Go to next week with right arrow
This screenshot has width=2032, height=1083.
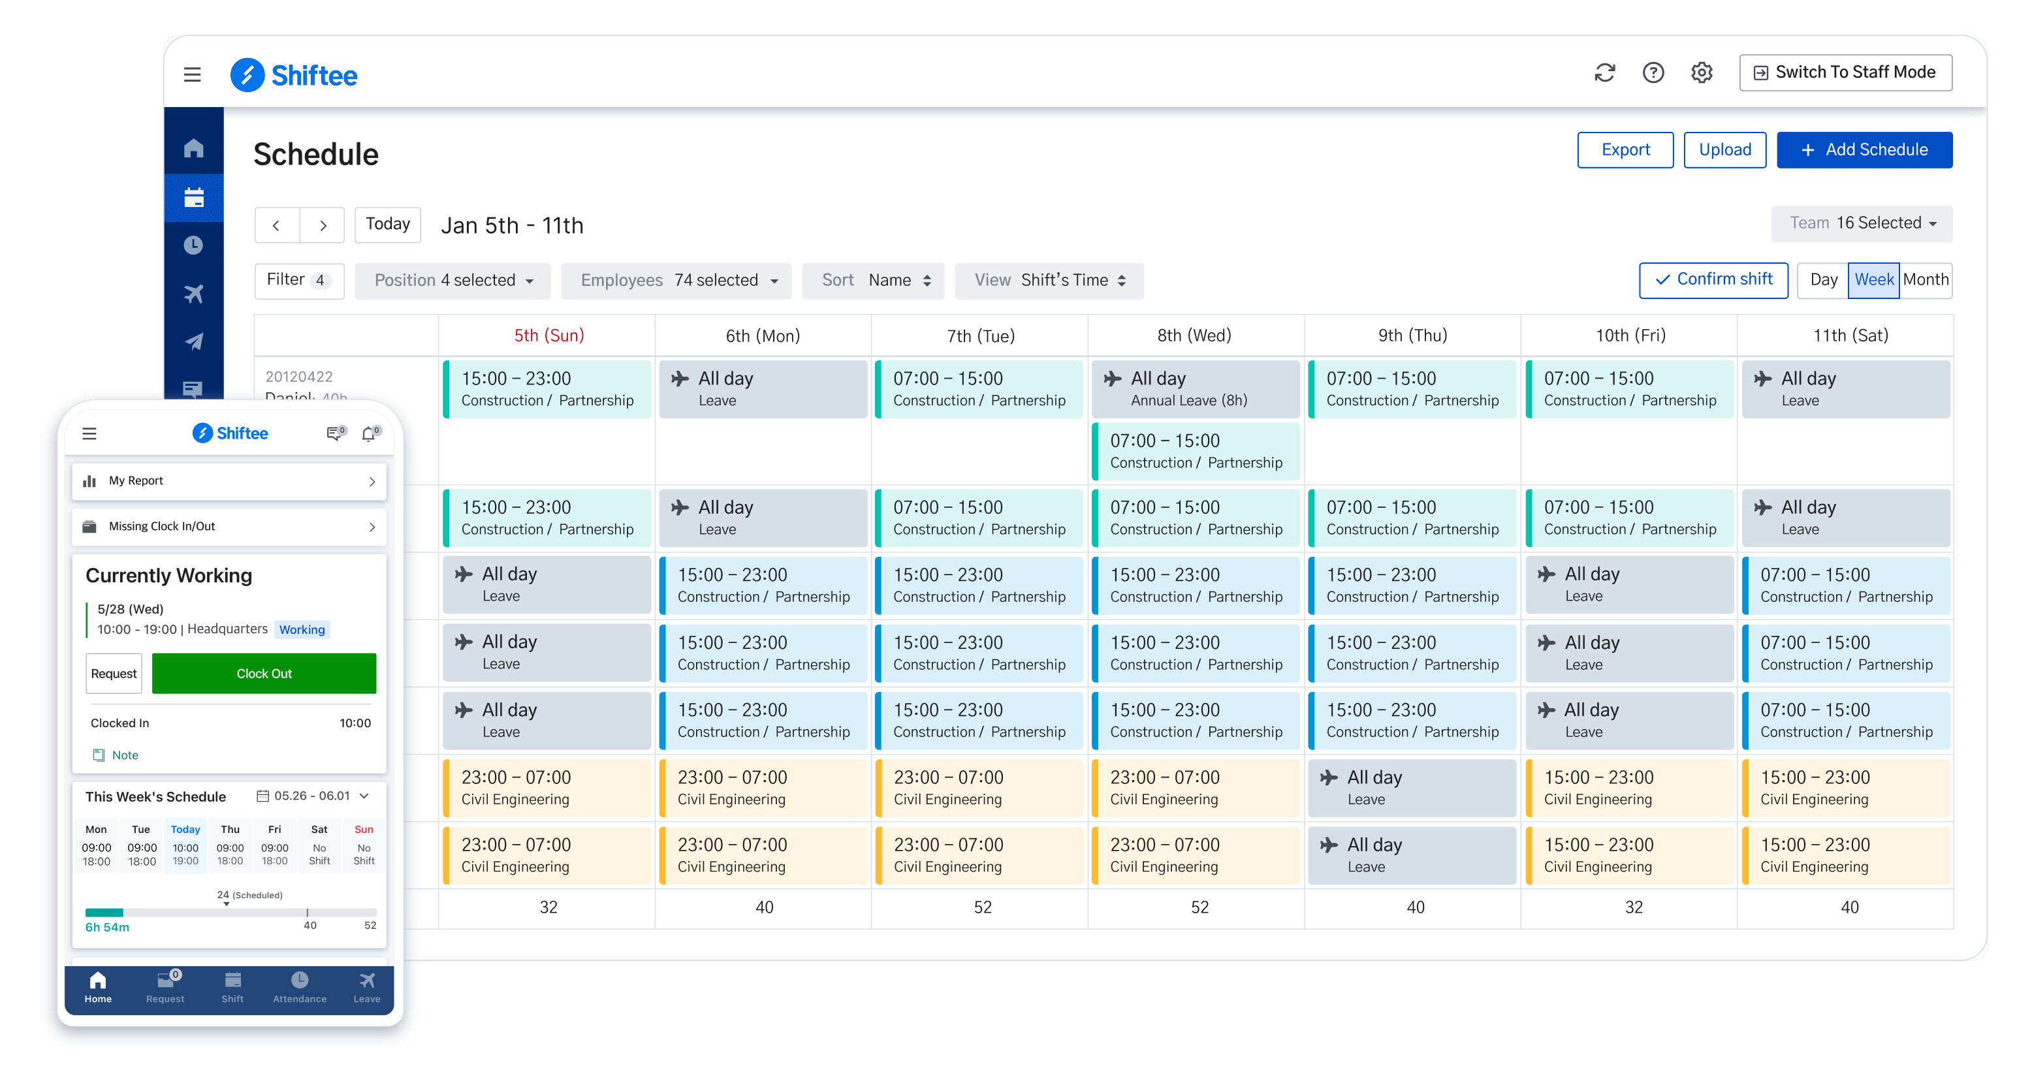click(323, 225)
